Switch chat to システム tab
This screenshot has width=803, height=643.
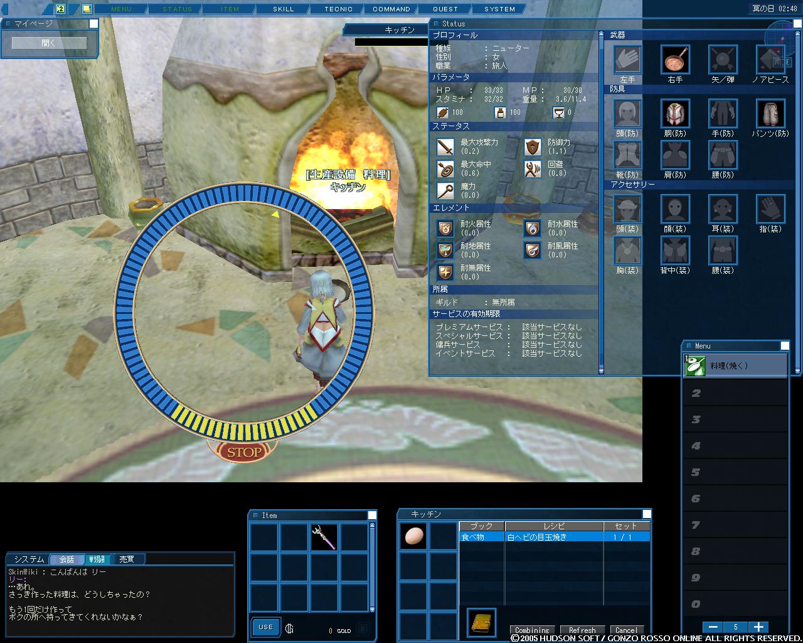[29, 559]
